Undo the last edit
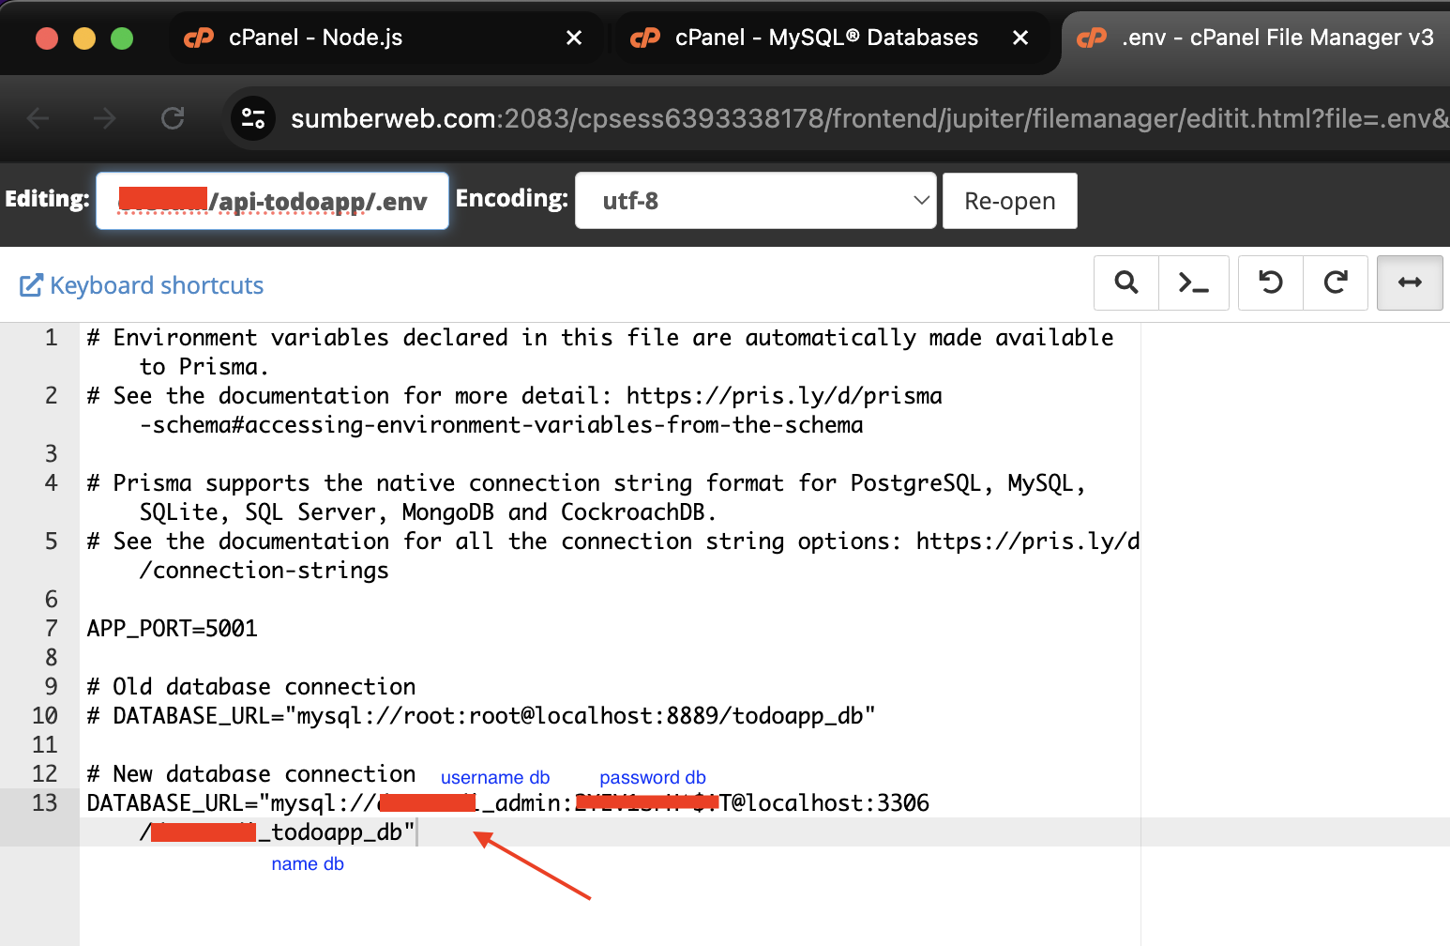 [x=1271, y=282]
